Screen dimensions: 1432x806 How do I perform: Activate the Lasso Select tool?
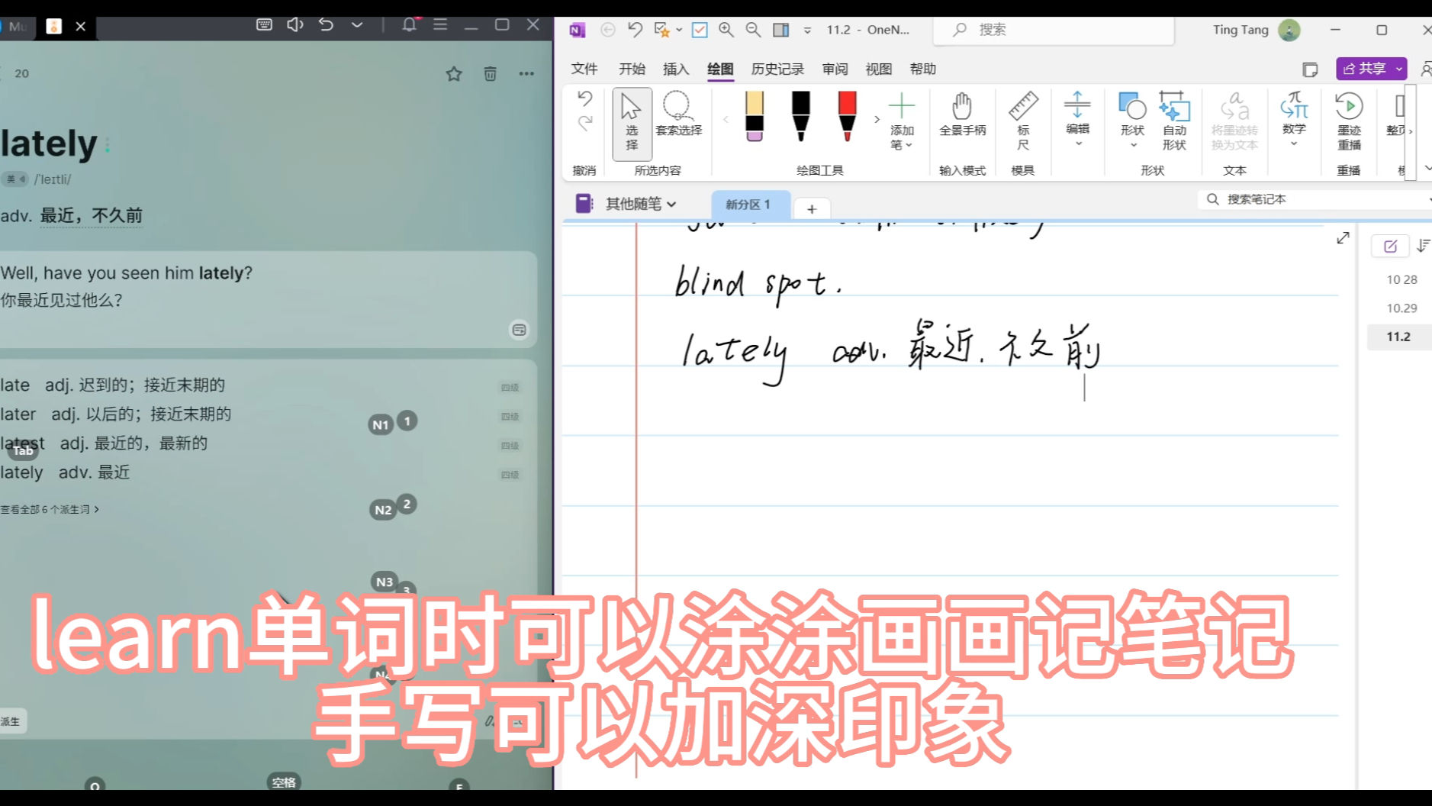[678, 114]
